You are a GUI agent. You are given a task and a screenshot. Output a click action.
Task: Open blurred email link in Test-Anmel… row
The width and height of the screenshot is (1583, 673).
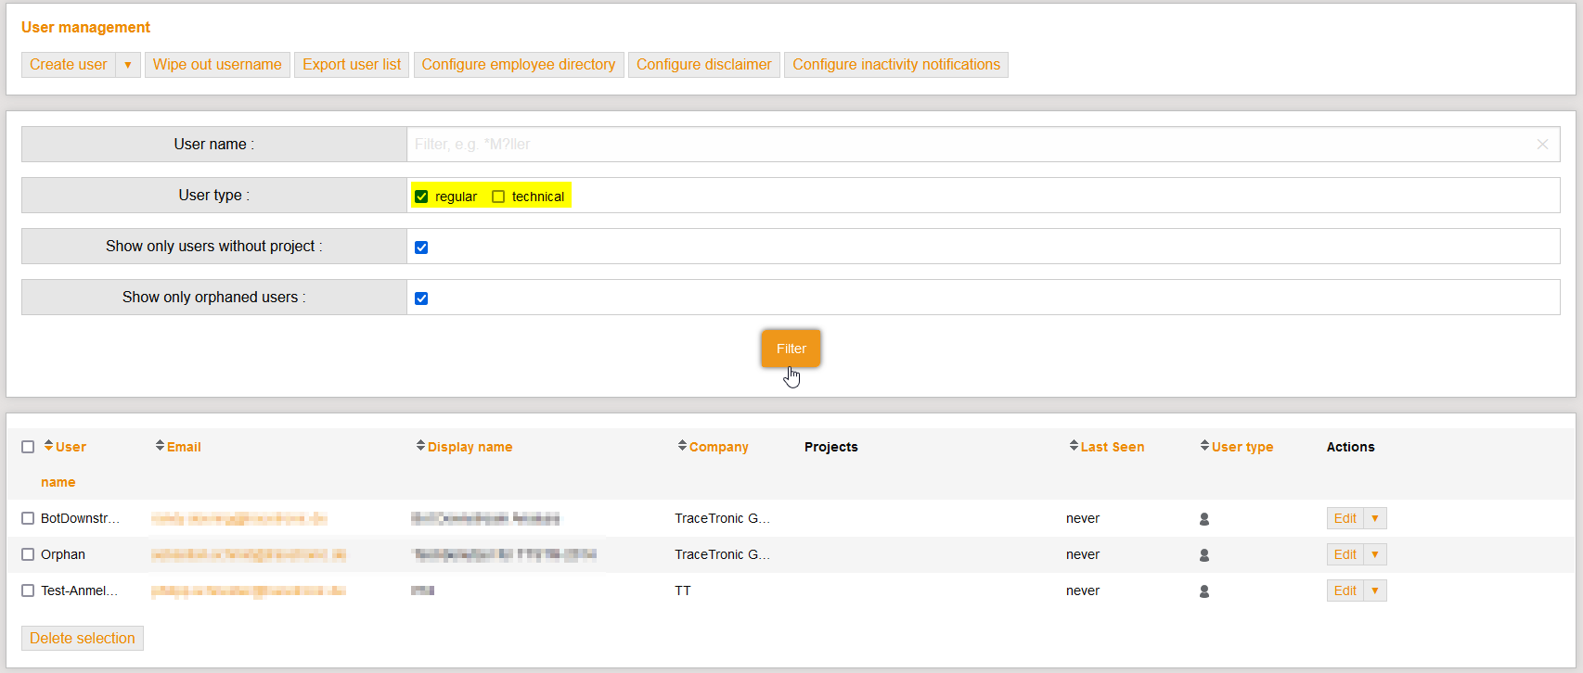249,590
